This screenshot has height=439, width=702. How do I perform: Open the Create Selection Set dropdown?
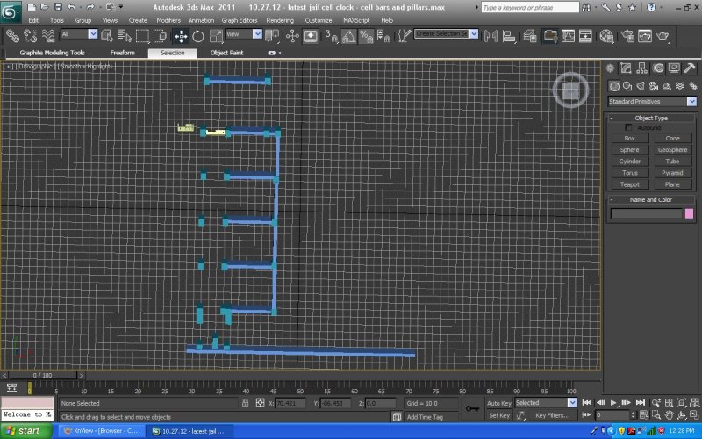(x=474, y=34)
